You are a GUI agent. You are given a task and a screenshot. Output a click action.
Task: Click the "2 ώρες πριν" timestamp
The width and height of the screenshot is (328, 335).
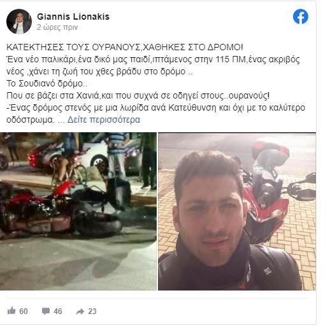(57, 27)
